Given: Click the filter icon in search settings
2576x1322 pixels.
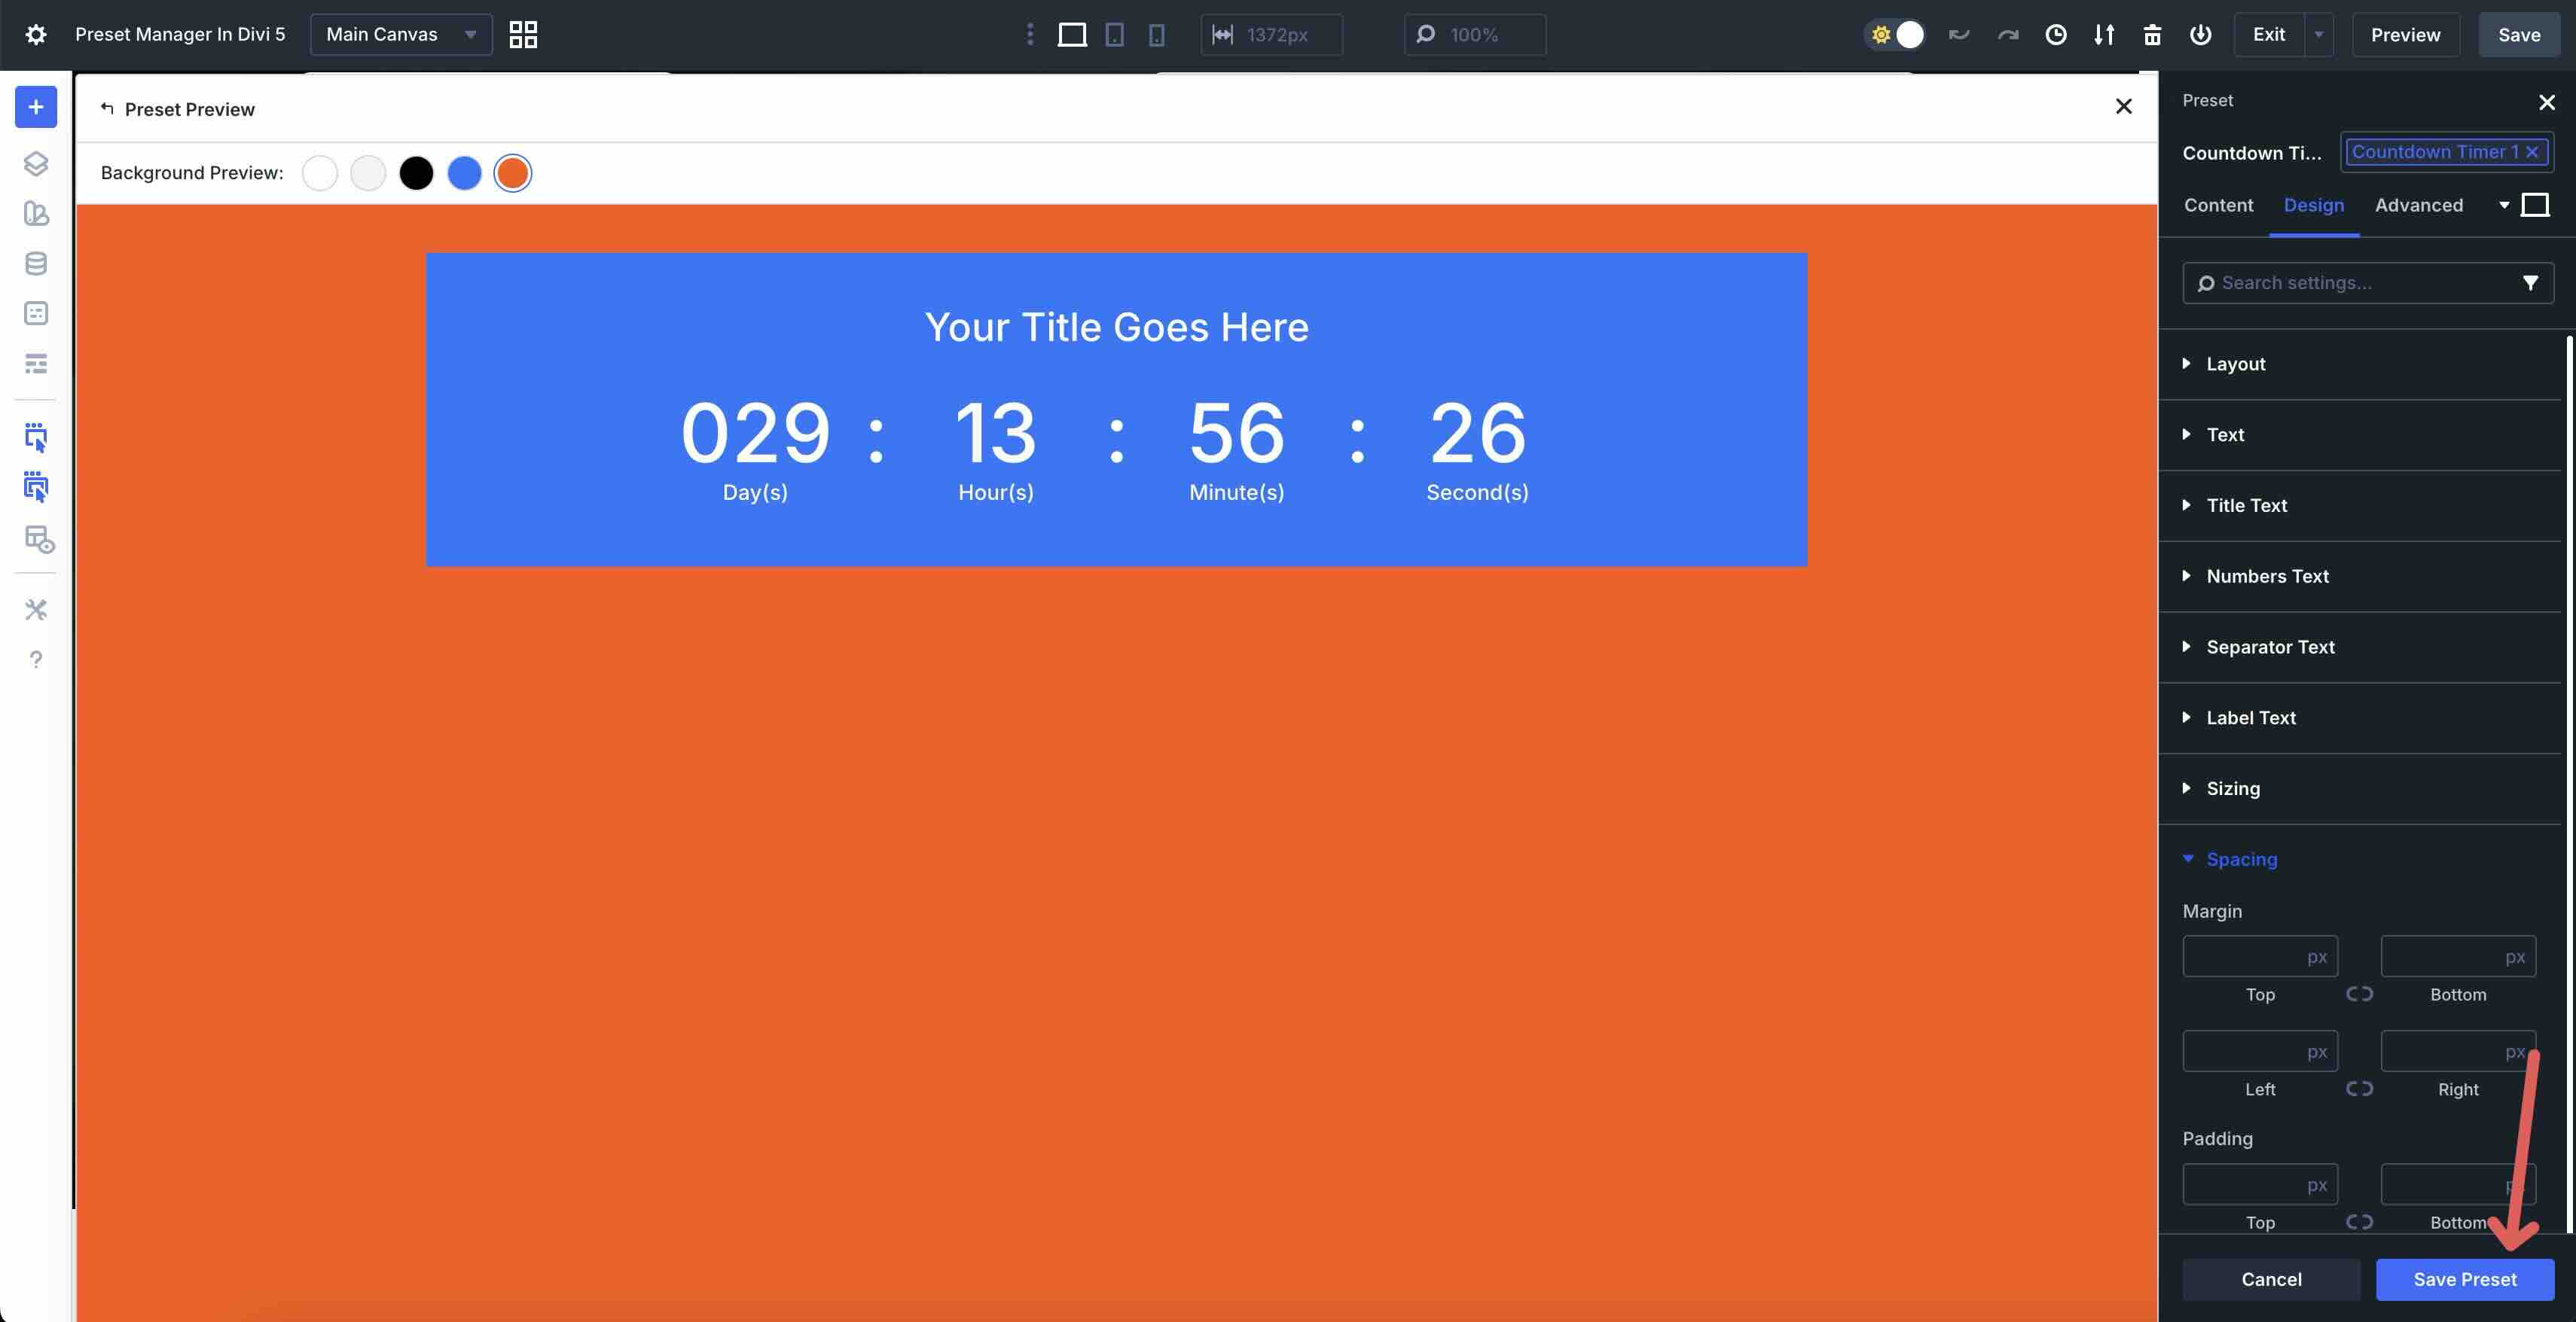Looking at the screenshot, I should coord(2530,283).
